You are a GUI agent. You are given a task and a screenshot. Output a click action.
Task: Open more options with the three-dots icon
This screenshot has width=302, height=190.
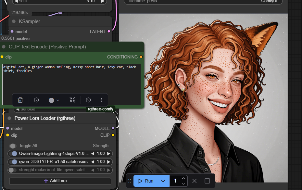point(101,100)
